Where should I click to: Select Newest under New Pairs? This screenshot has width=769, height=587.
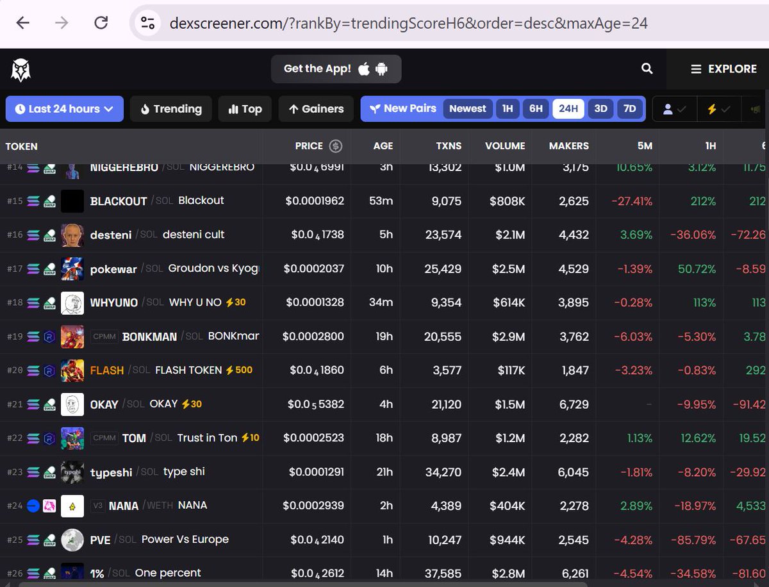[468, 109]
